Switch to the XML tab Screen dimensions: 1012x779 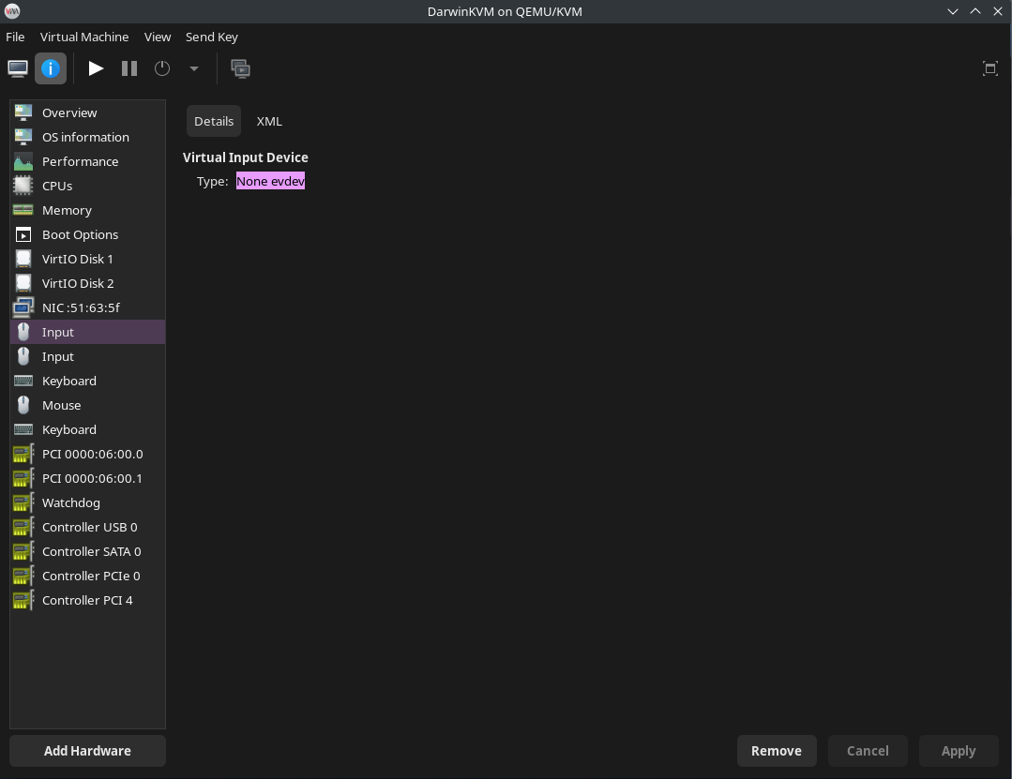[x=269, y=121]
